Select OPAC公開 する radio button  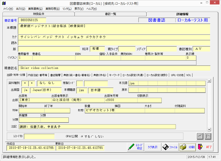pyautogui.click(x=82, y=136)
